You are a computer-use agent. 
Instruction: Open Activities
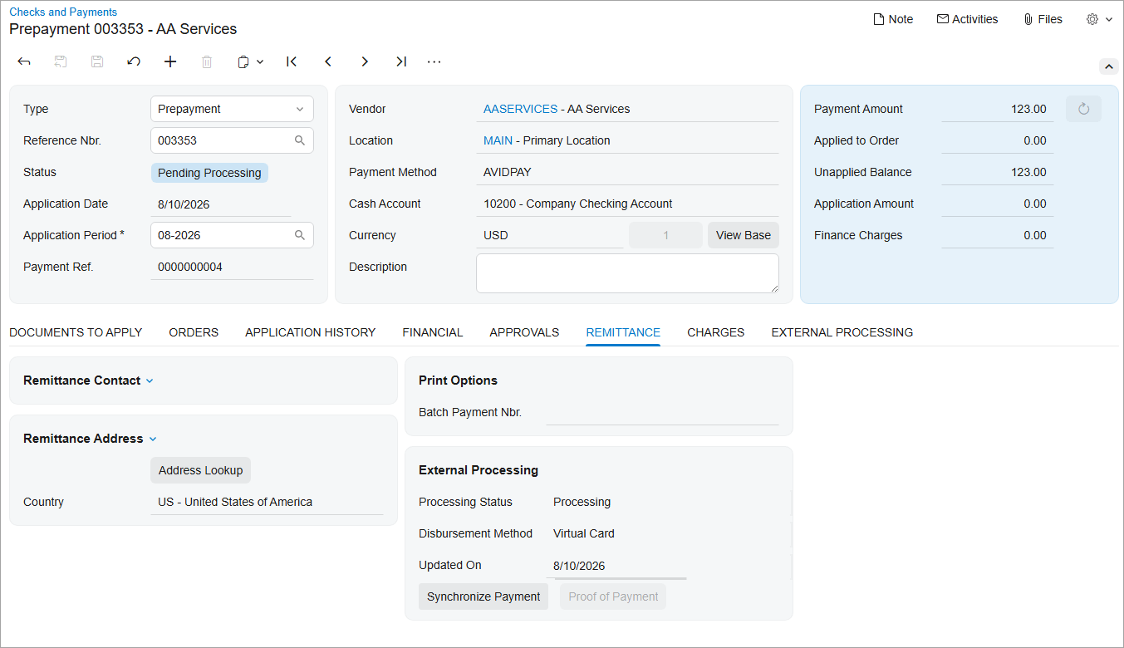click(x=967, y=19)
